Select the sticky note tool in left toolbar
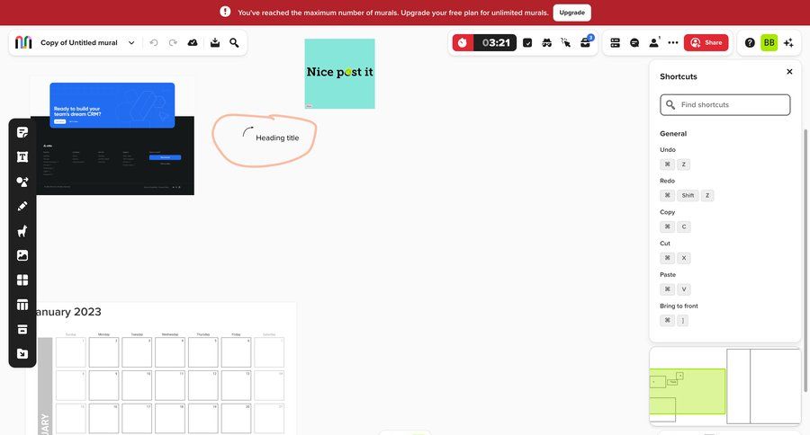This screenshot has width=810, height=435. [22, 132]
